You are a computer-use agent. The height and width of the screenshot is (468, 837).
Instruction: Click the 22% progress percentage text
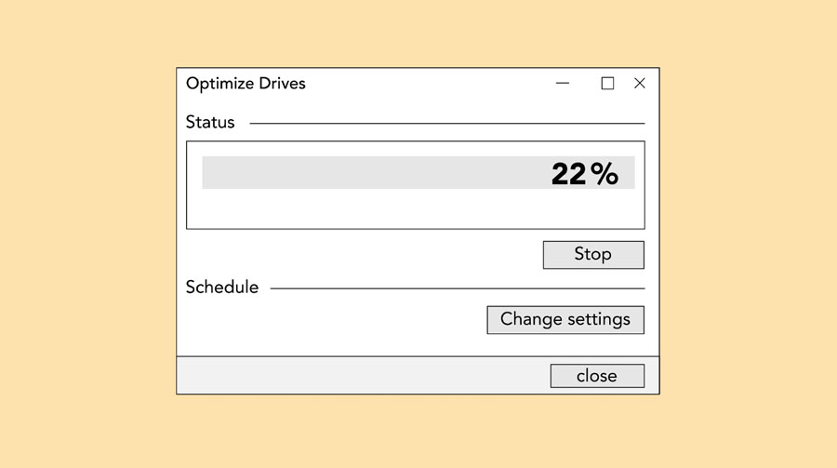pos(584,173)
